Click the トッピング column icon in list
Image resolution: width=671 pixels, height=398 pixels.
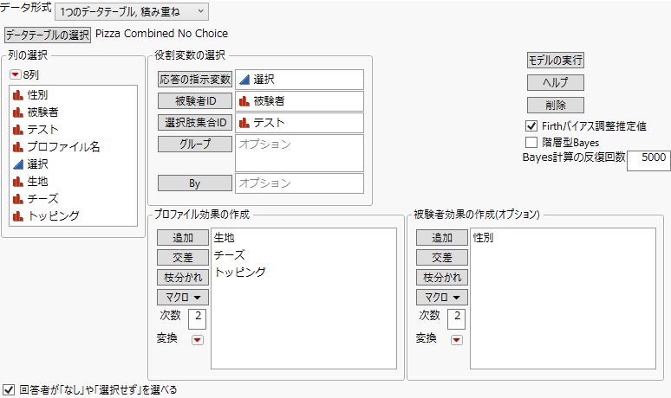(x=17, y=215)
